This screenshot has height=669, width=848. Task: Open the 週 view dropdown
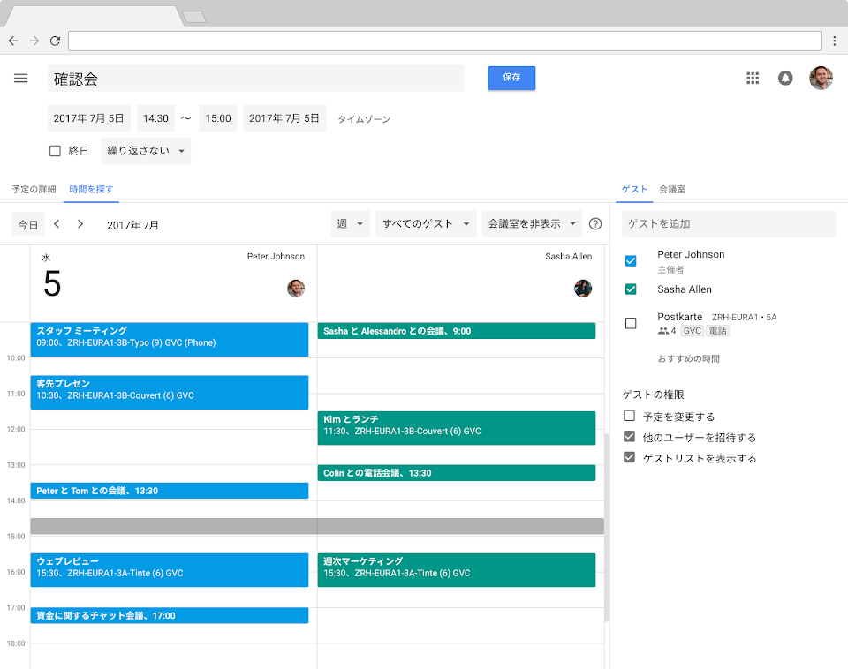351,223
